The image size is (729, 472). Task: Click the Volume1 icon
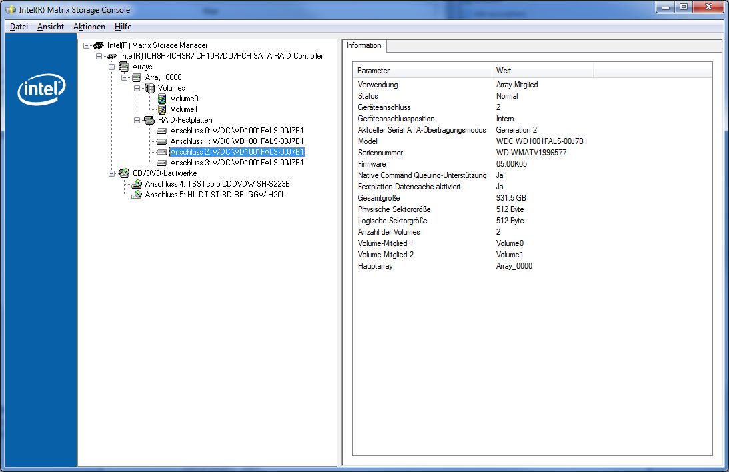tap(162, 109)
